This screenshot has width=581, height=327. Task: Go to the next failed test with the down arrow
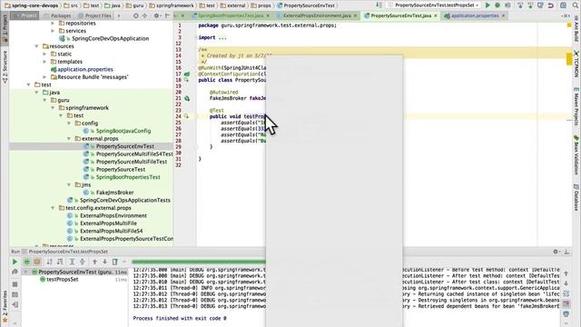tap(105, 262)
